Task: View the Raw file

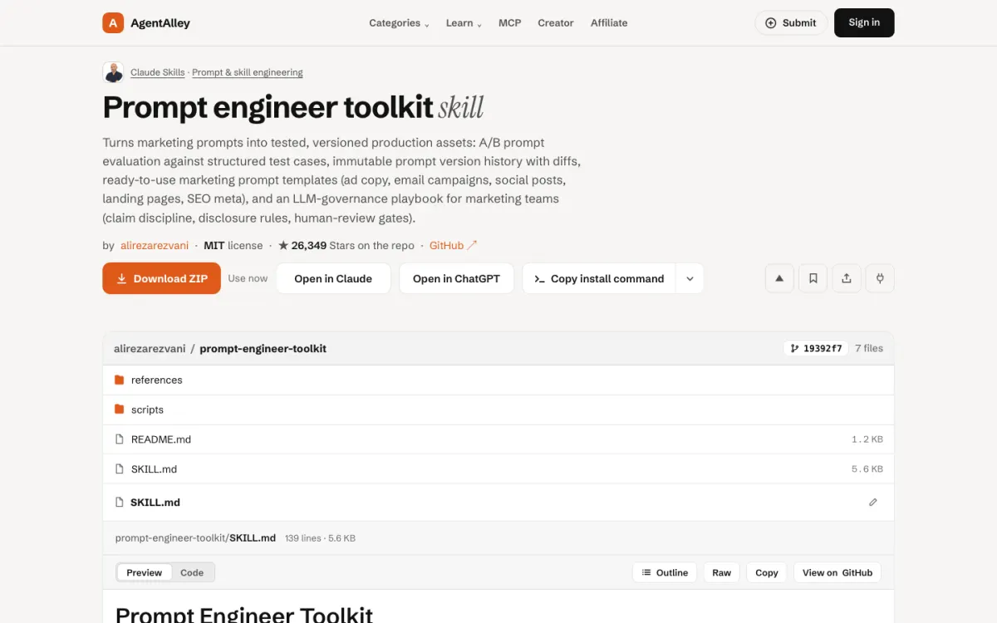Action: (722, 572)
